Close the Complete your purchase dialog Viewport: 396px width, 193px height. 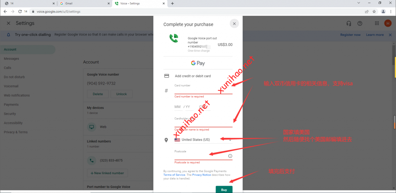coord(234,24)
